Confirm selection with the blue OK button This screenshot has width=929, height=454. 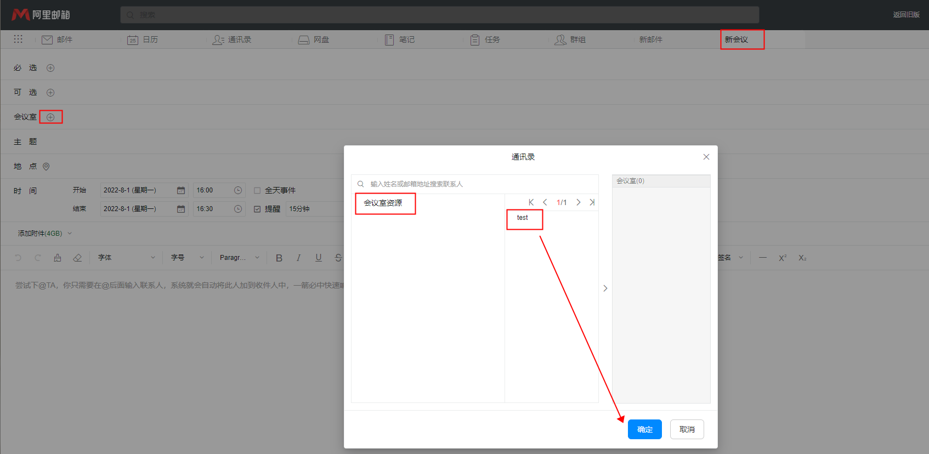645,429
